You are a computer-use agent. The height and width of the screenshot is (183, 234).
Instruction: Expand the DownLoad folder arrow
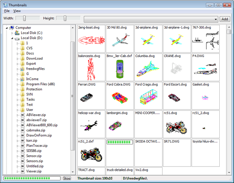click(18, 59)
